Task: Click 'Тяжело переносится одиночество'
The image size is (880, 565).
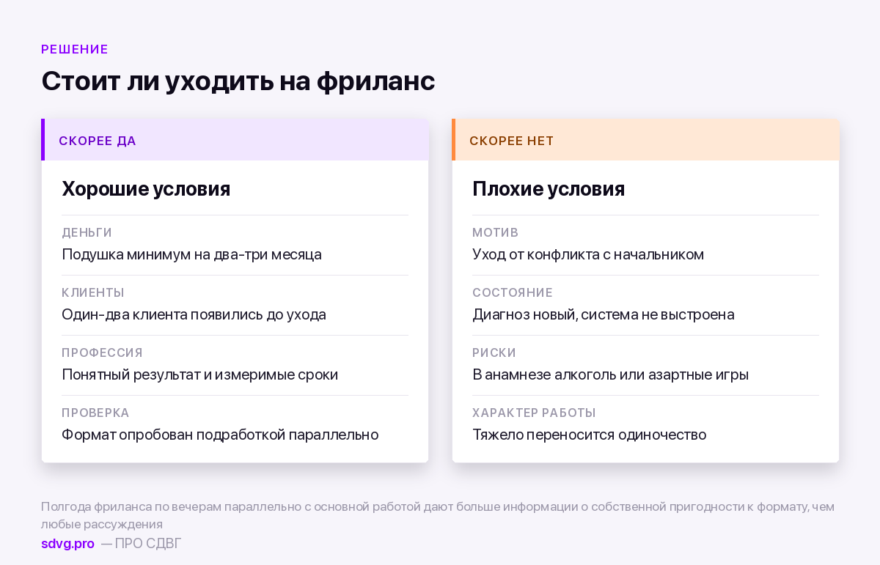Action: coord(589,435)
